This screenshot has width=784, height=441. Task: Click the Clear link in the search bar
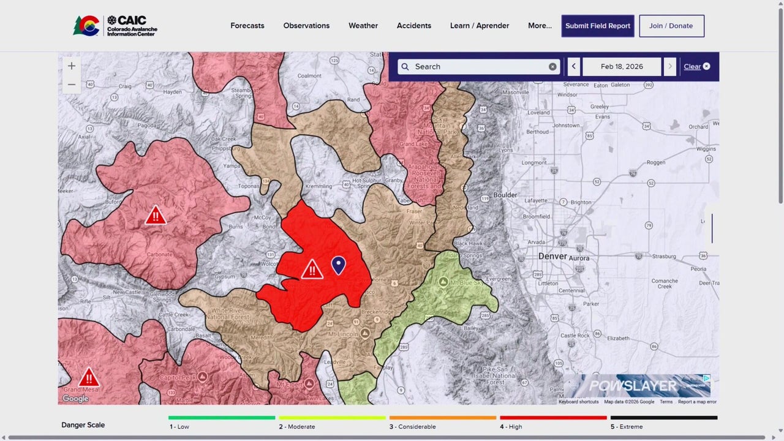tap(692, 67)
